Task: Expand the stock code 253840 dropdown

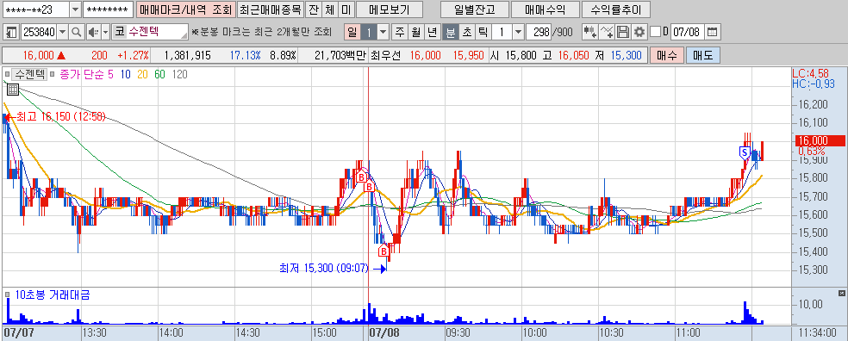Action: pos(63,33)
